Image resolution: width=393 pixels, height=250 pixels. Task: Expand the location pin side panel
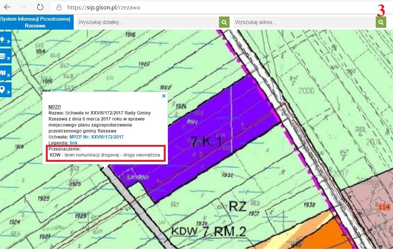tap(6, 90)
